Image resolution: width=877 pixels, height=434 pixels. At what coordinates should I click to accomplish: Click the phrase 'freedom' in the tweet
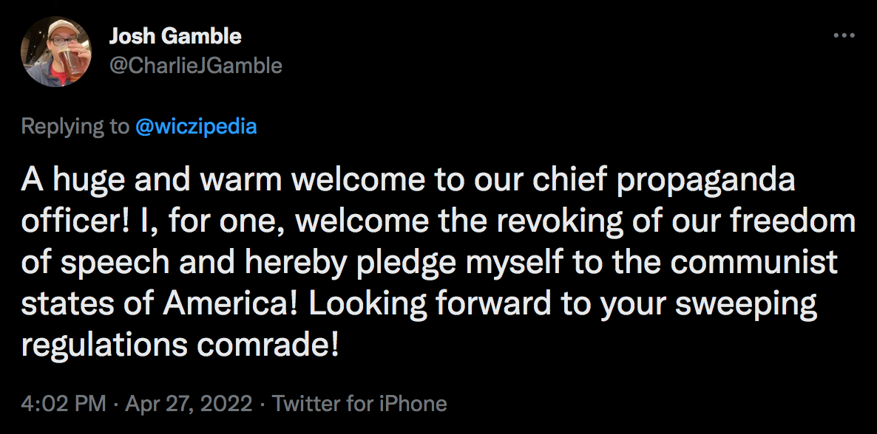coord(793,221)
